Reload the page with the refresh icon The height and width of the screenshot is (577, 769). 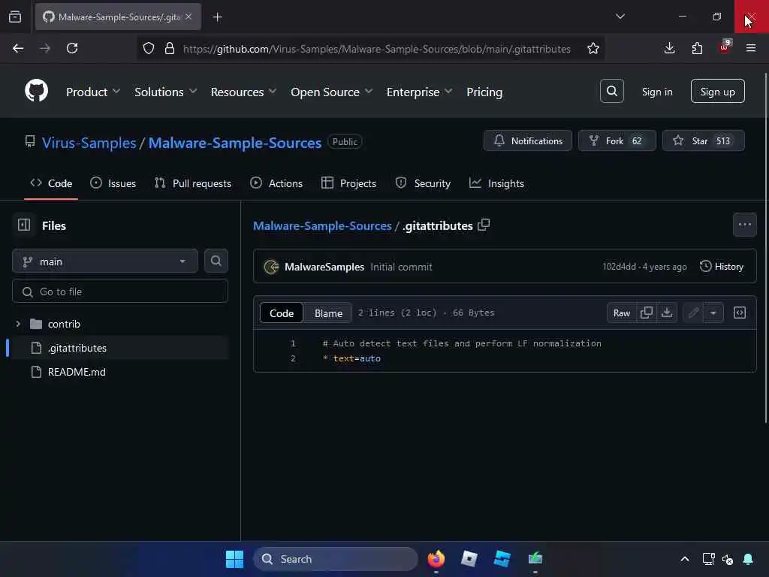72,48
